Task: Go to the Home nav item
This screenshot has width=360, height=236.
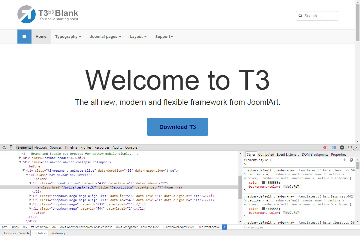Action: 41,37
